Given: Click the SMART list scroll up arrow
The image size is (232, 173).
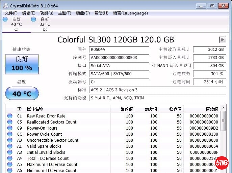Looking at the screenshot, I should tap(223, 108).
